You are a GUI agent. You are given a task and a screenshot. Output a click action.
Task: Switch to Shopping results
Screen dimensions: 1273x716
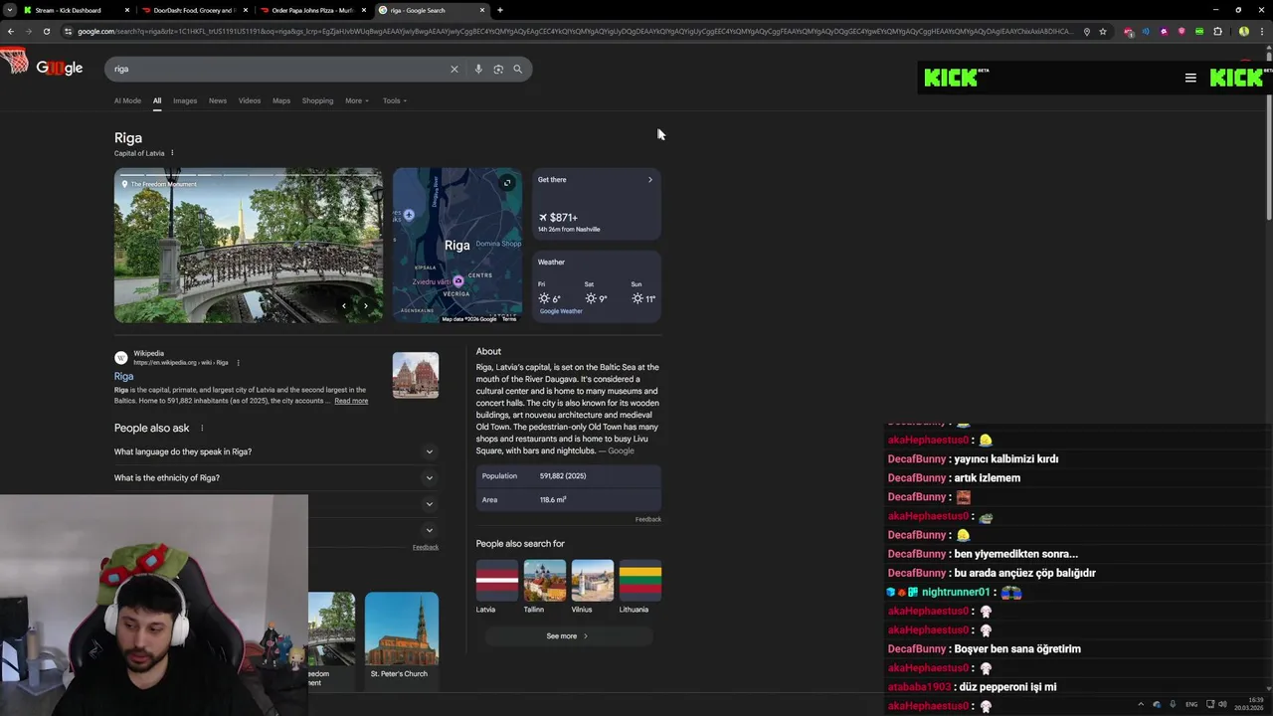318,100
